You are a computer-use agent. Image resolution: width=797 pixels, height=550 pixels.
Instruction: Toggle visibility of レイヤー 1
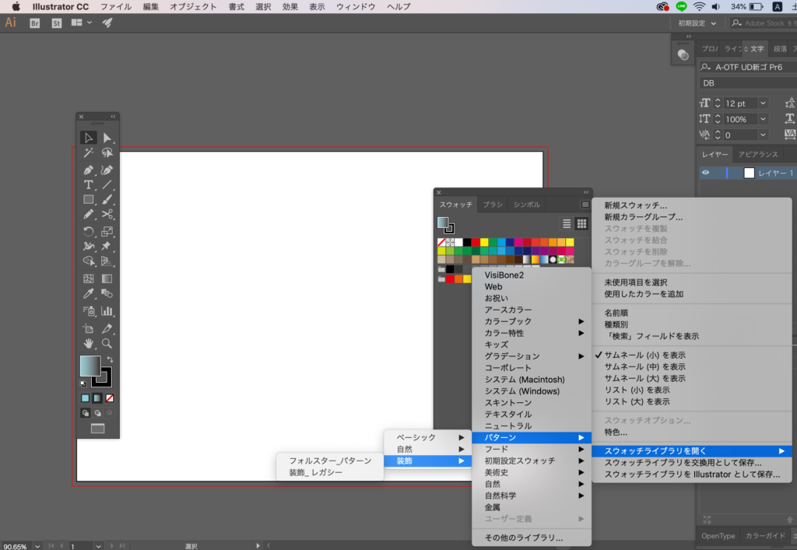click(x=706, y=173)
